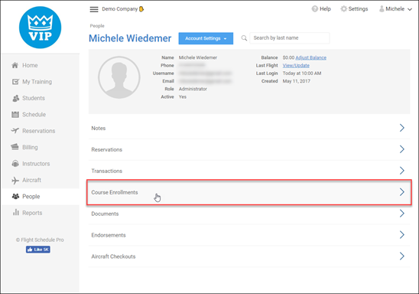Click the People breadcrumb link
Viewport: 419px width, 294px height.
click(97, 26)
